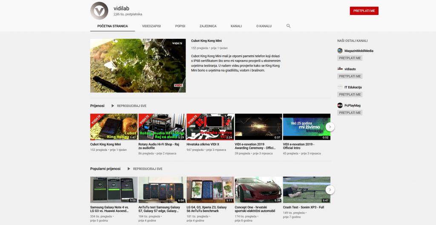Open AnTuTu test Samsung Galaxy S7 thumbnail

(x=162, y=190)
